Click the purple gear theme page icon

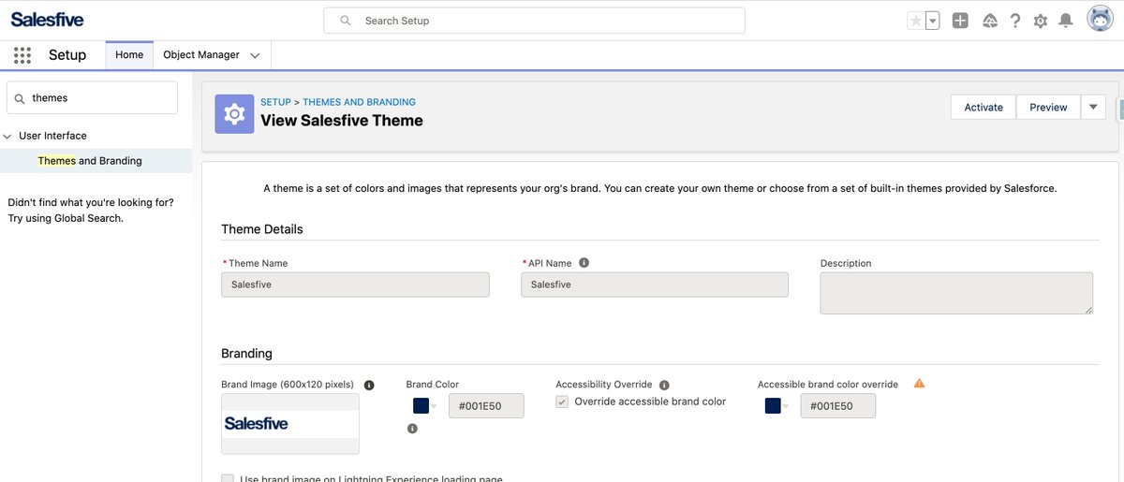click(x=234, y=114)
